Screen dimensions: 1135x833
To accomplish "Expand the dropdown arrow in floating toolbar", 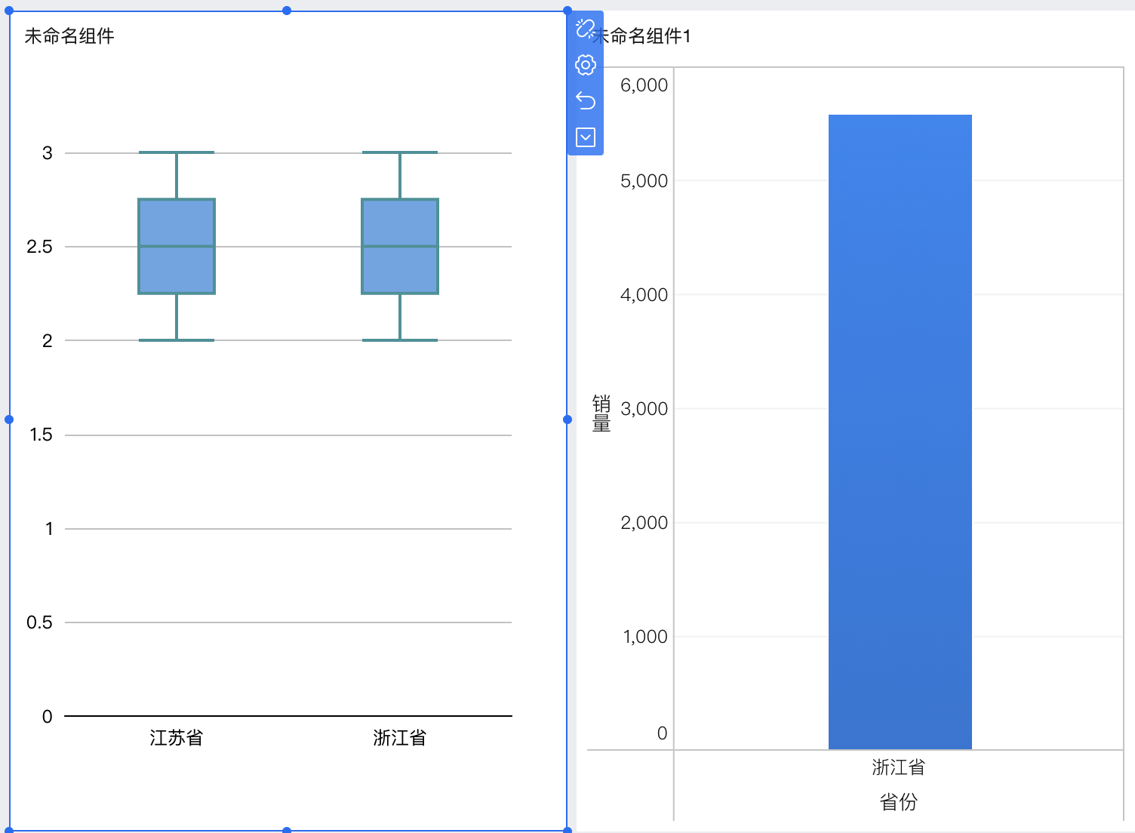I will coord(585,137).
